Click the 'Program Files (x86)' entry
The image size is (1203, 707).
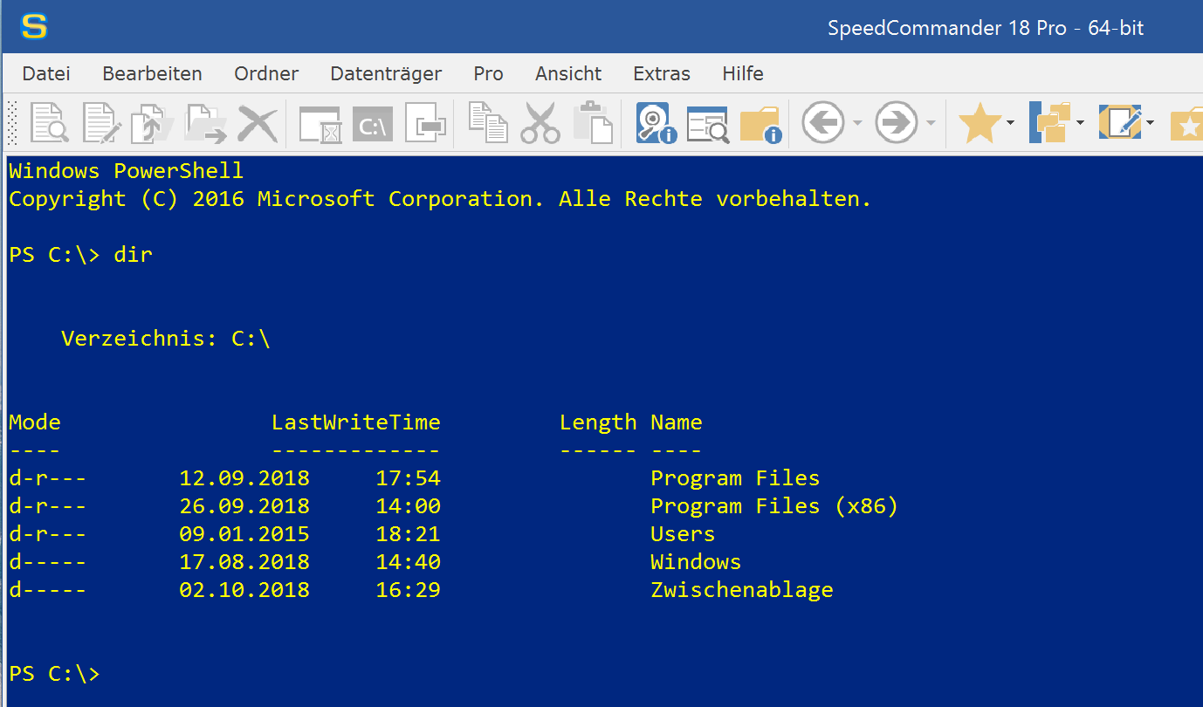[774, 506]
